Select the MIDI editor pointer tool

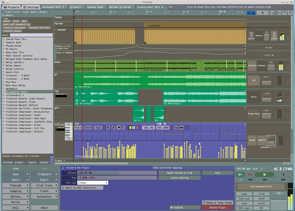tap(108, 128)
